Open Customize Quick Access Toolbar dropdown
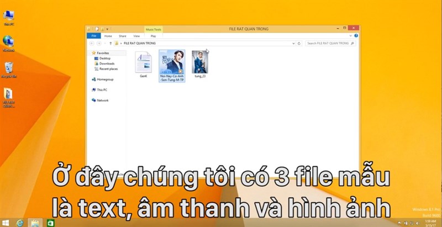This screenshot has height=227, width=442. click(x=107, y=29)
